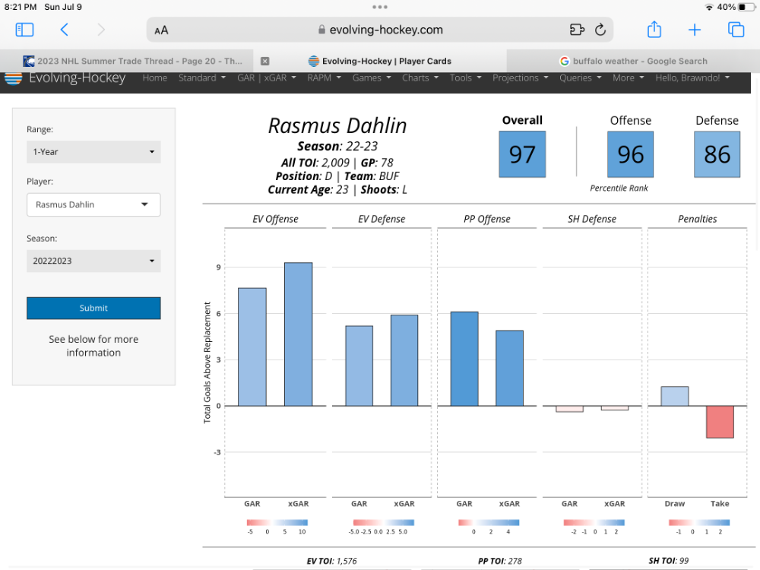Click the SH Defense color scale legend

(x=594, y=523)
